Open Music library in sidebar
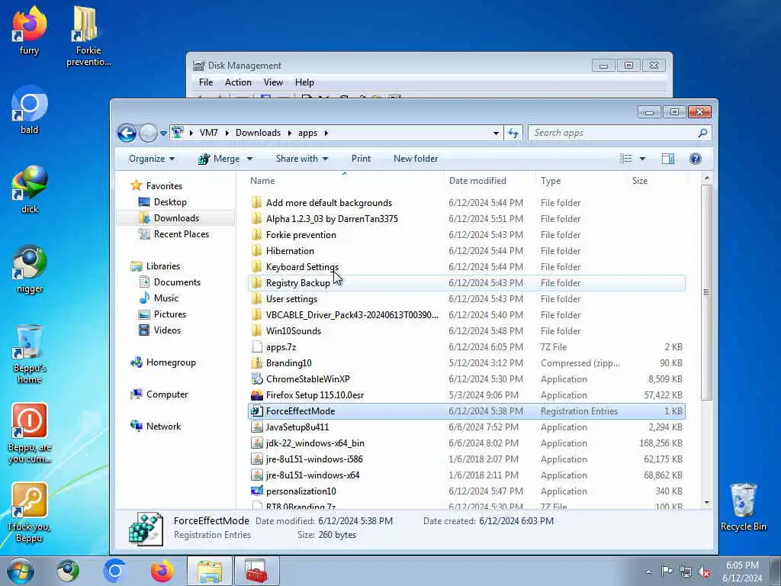This screenshot has width=781, height=586. (x=166, y=298)
